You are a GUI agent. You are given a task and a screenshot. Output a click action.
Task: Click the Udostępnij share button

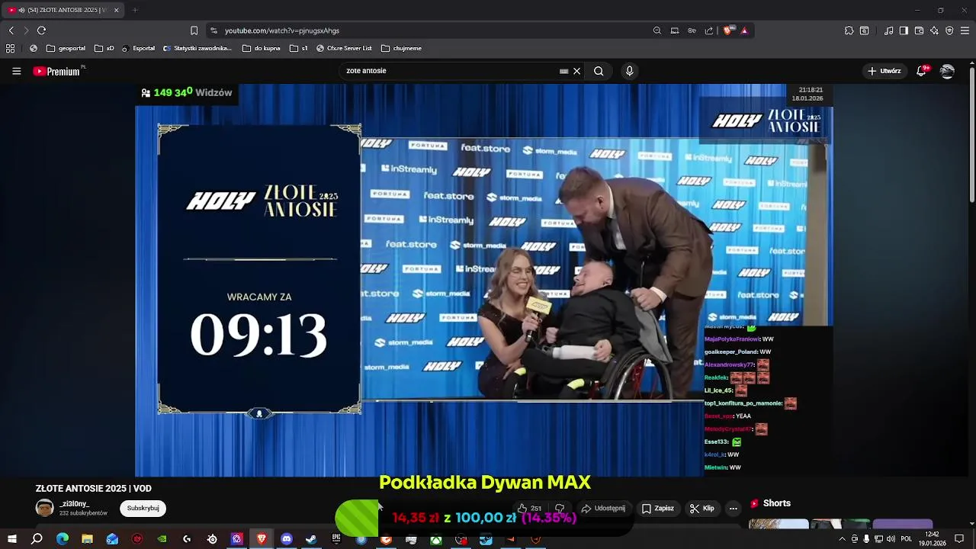click(x=603, y=509)
